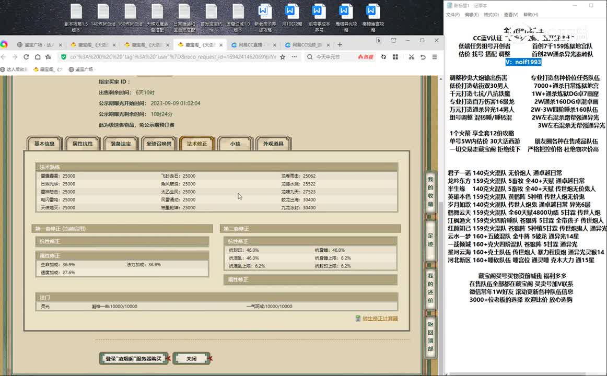Click the green security shield icon

click(64, 57)
